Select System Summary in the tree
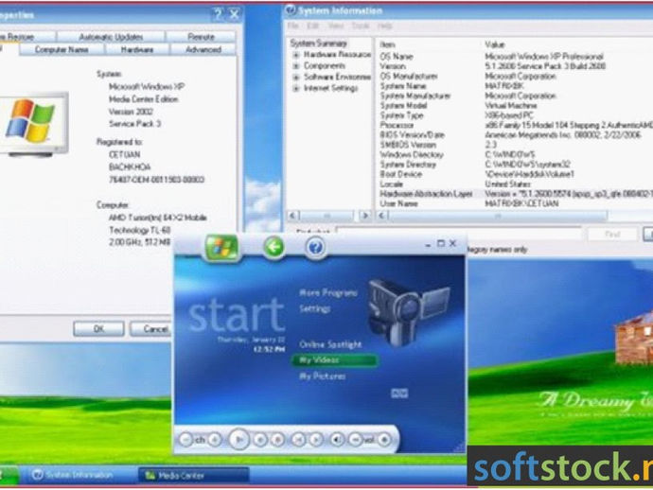 point(319,44)
